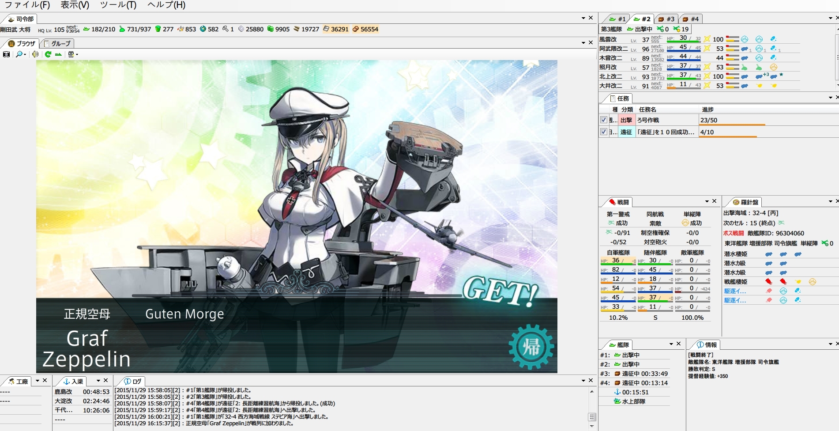Select 阿武隈改二 in the fleet list
Image resolution: width=839 pixels, height=431 pixels.
(613, 49)
